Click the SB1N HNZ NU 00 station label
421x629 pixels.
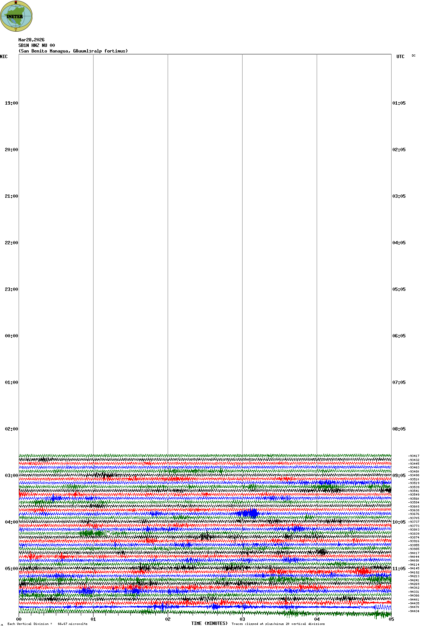point(37,45)
